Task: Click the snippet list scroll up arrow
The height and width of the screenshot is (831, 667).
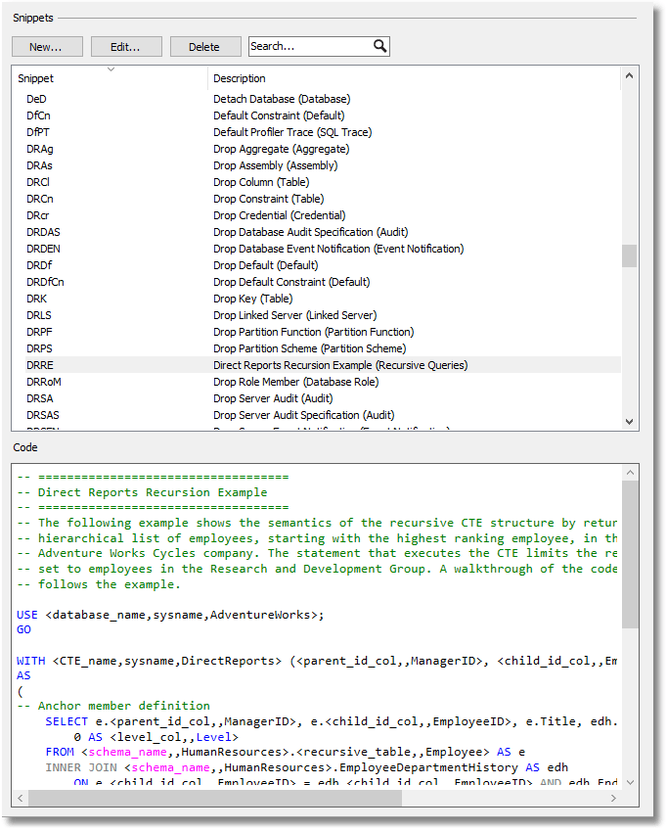Action: 629,75
